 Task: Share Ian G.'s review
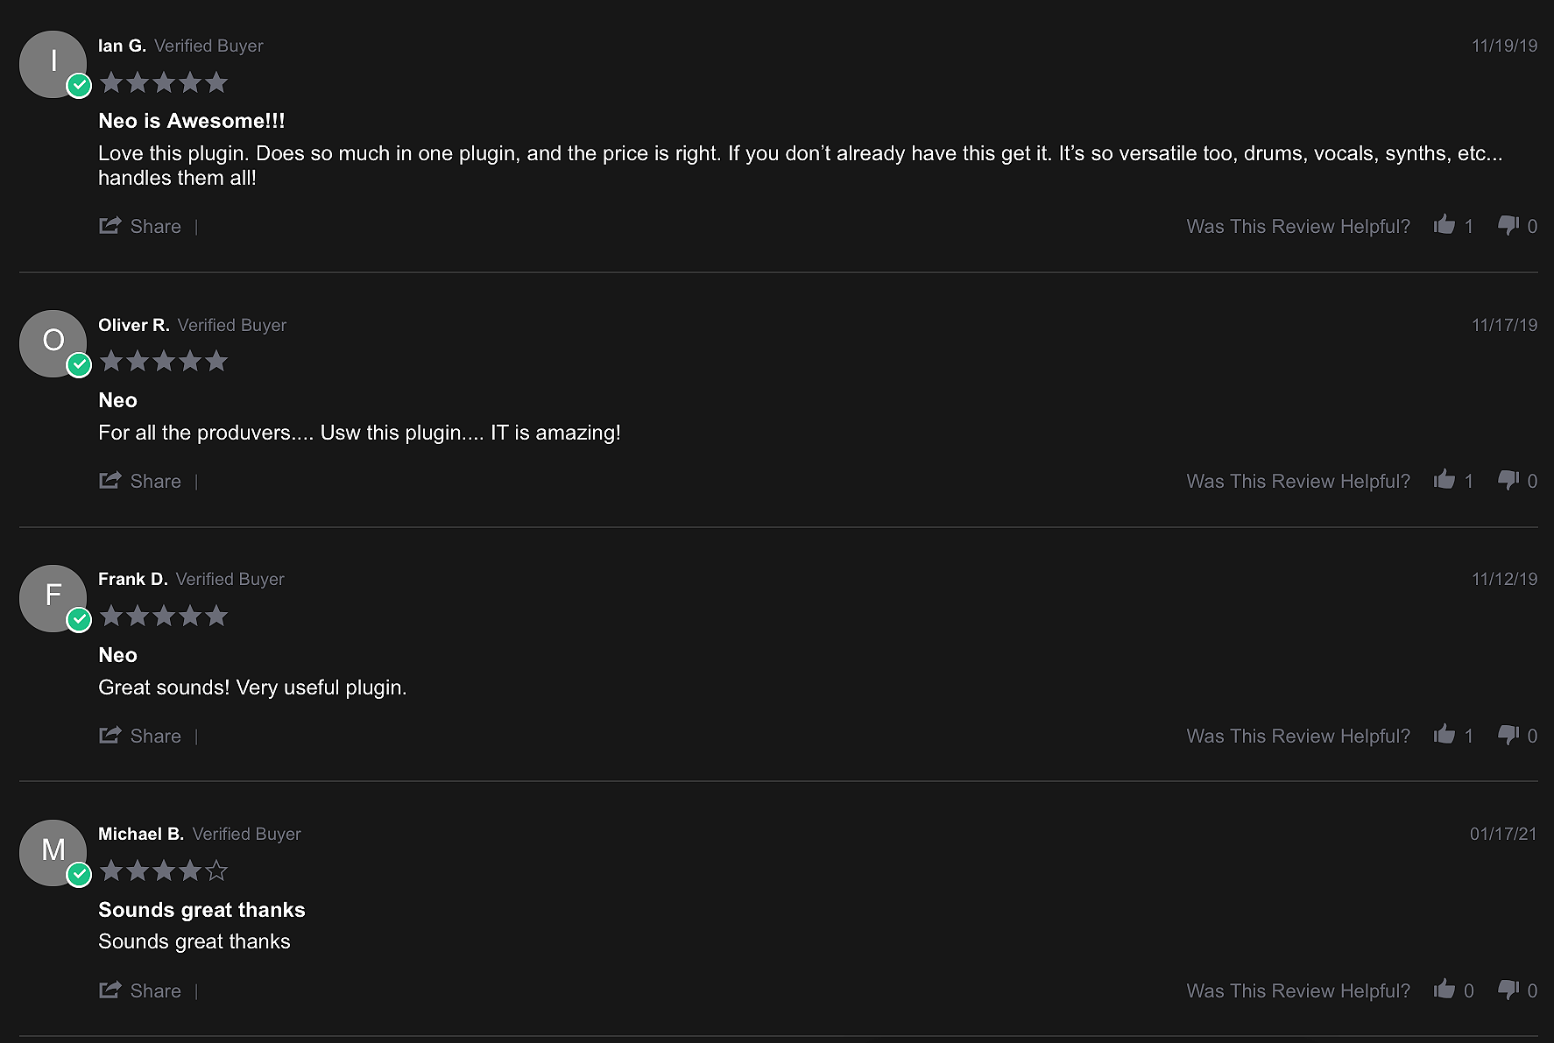tap(140, 226)
